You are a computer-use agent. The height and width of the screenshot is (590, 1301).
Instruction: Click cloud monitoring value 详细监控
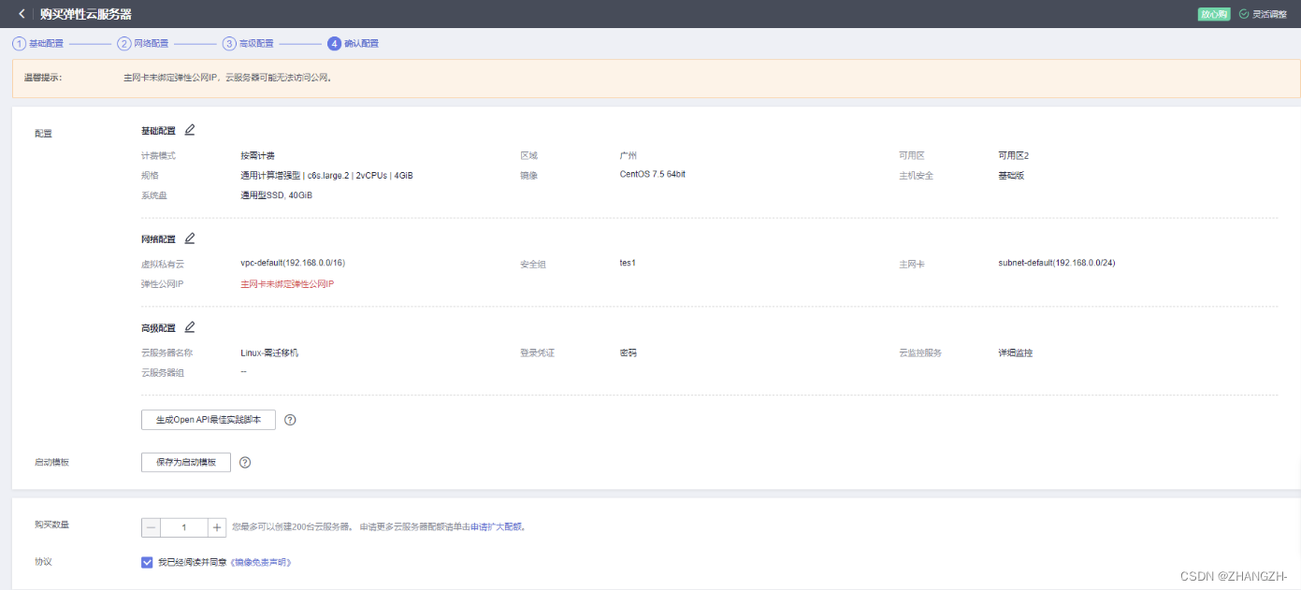[x=1016, y=353]
